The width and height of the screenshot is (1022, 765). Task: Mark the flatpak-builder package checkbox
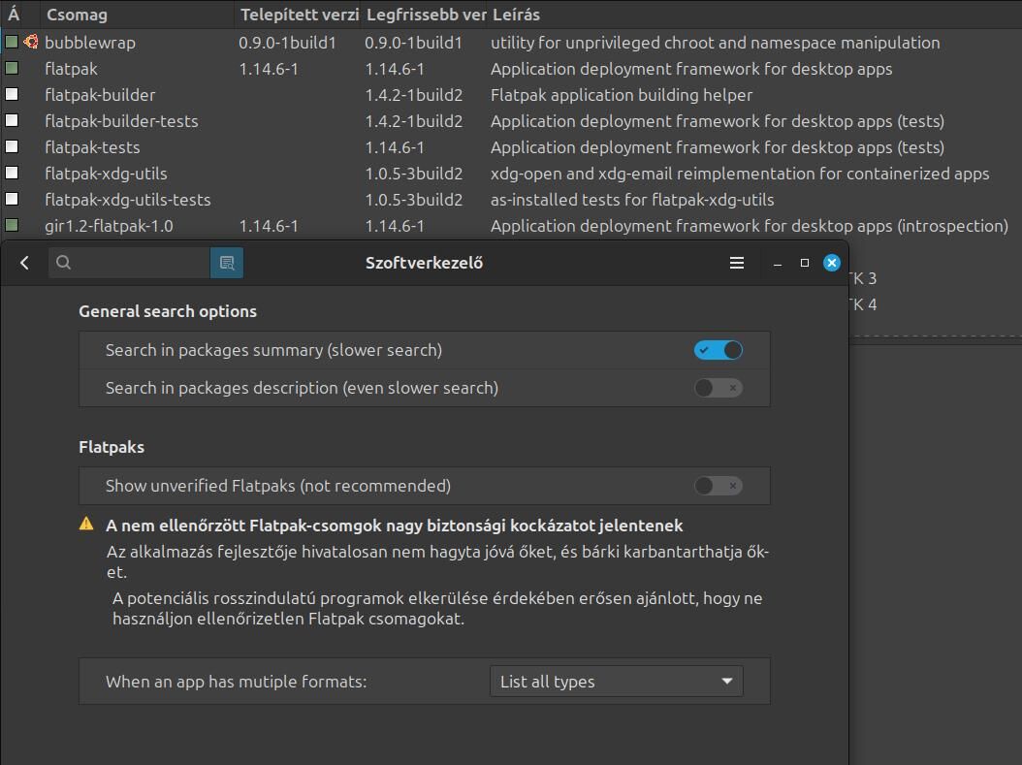pos(12,94)
